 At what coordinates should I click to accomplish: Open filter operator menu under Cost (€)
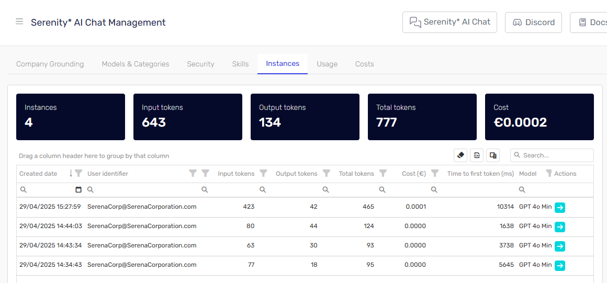point(434,190)
